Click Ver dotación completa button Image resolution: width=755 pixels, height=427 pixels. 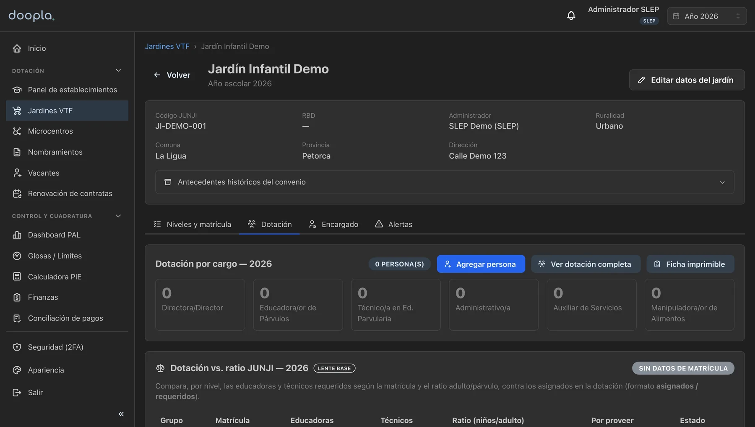(586, 264)
